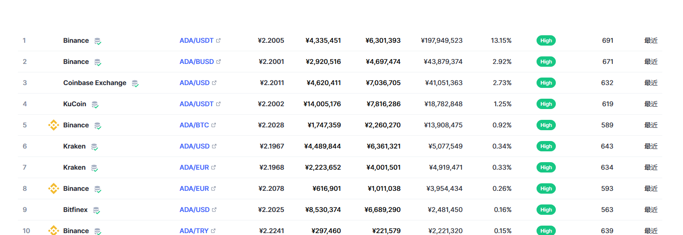Click external-link icon beside Bitfinex ADA/USD
The width and height of the screenshot is (683, 235).
(214, 210)
